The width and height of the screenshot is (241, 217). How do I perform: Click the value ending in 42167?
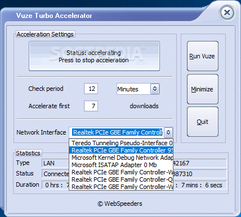200,163
